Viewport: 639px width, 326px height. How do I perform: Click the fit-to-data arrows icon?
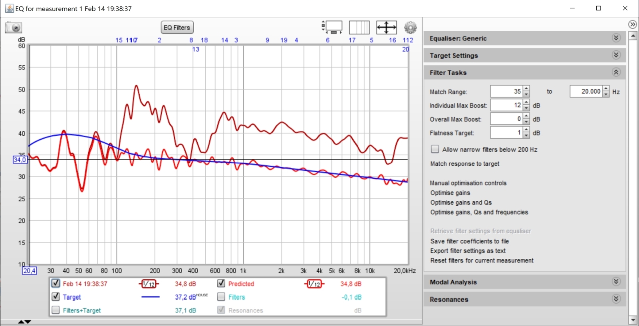tap(386, 27)
